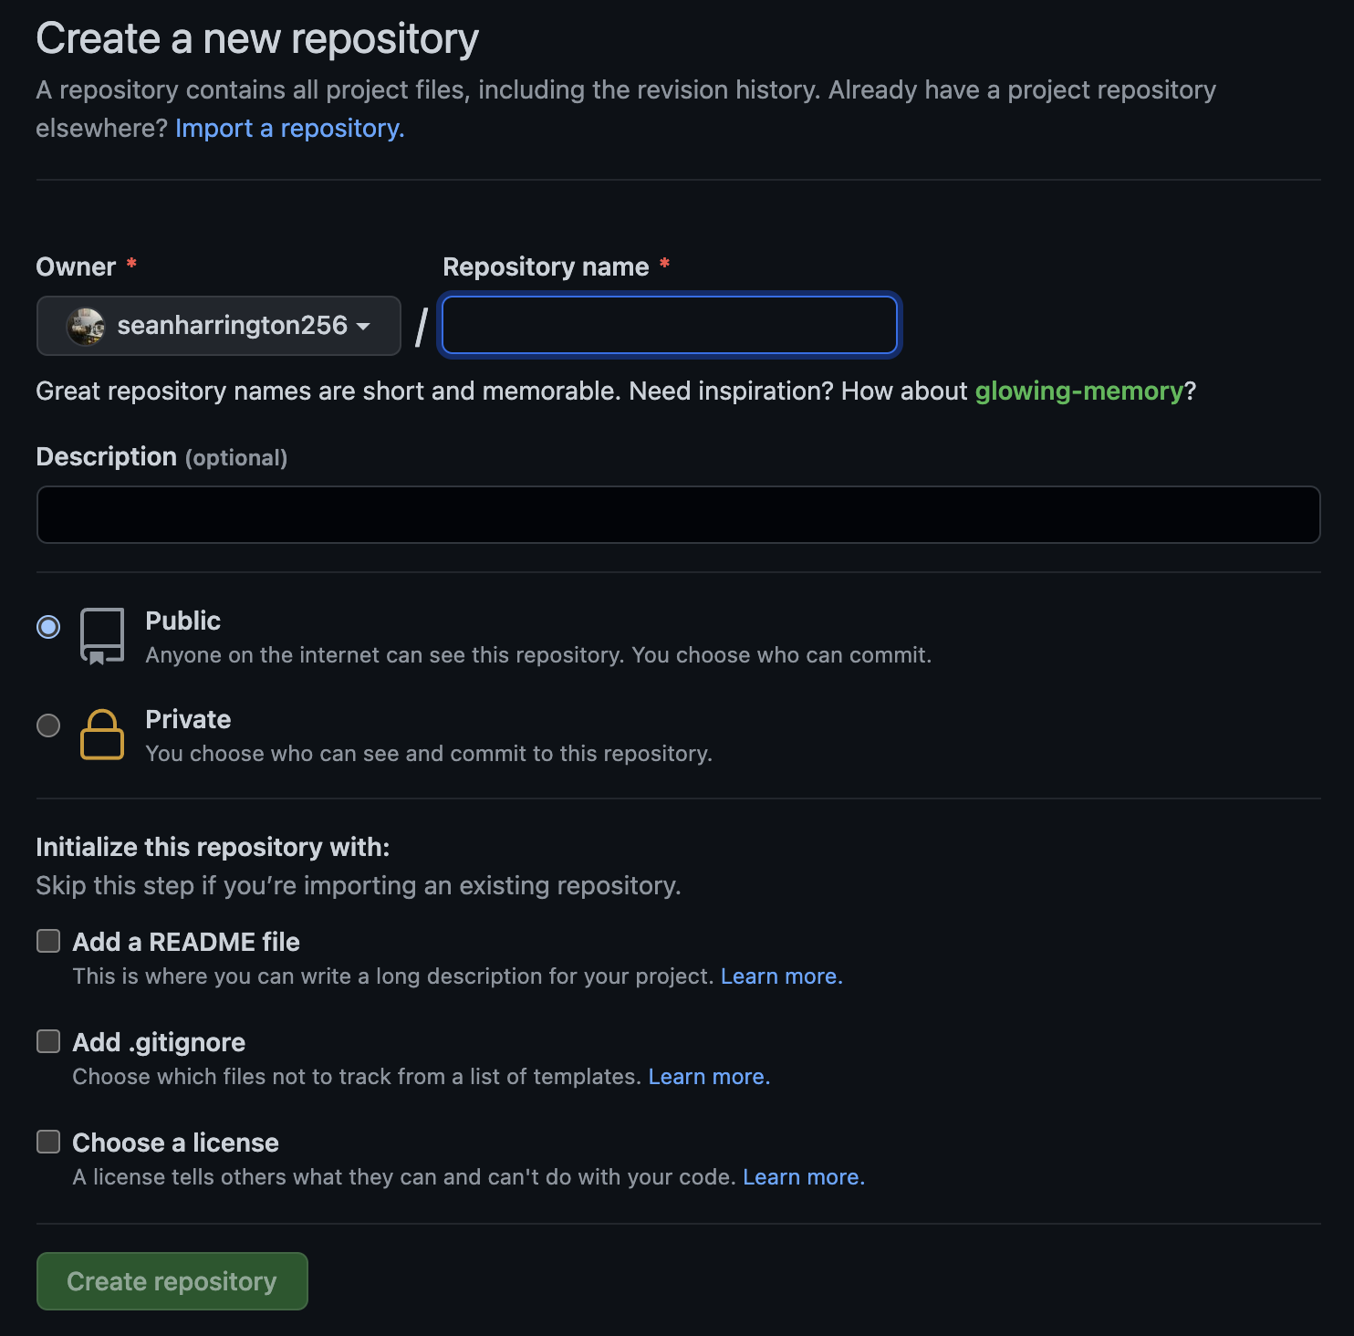Use the suggested name glowing-memory
Screen dimensions: 1354x1336
coord(1078,391)
